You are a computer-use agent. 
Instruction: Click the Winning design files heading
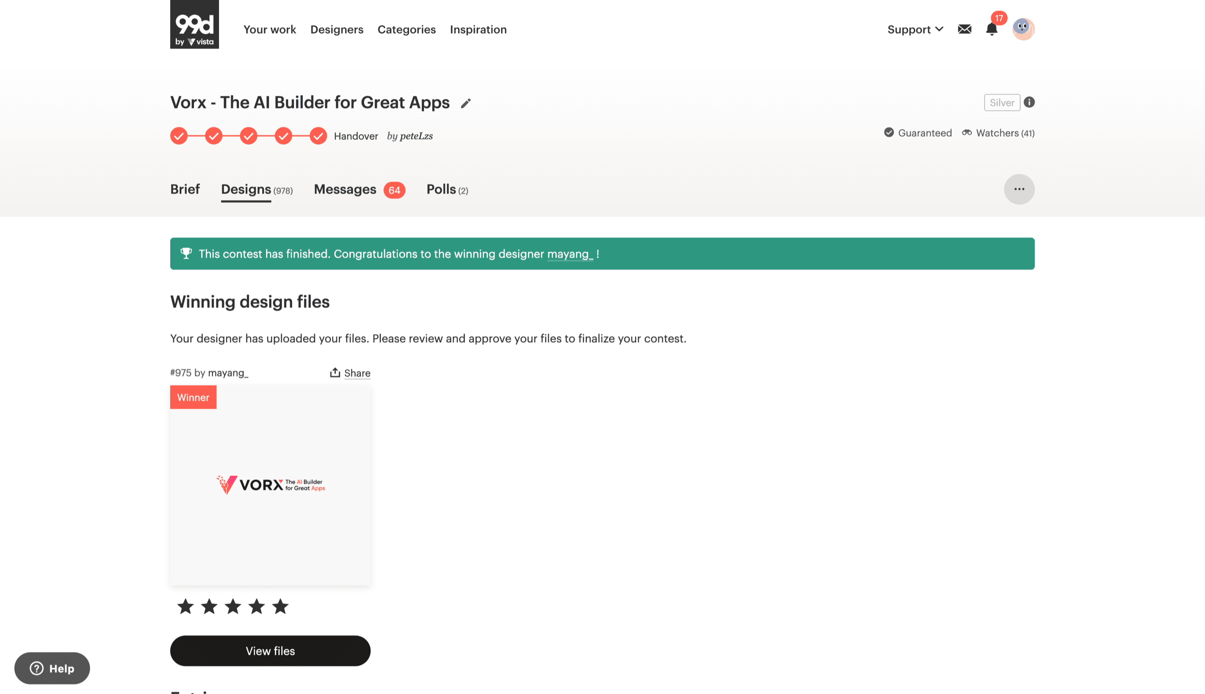[x=250, y=302]
